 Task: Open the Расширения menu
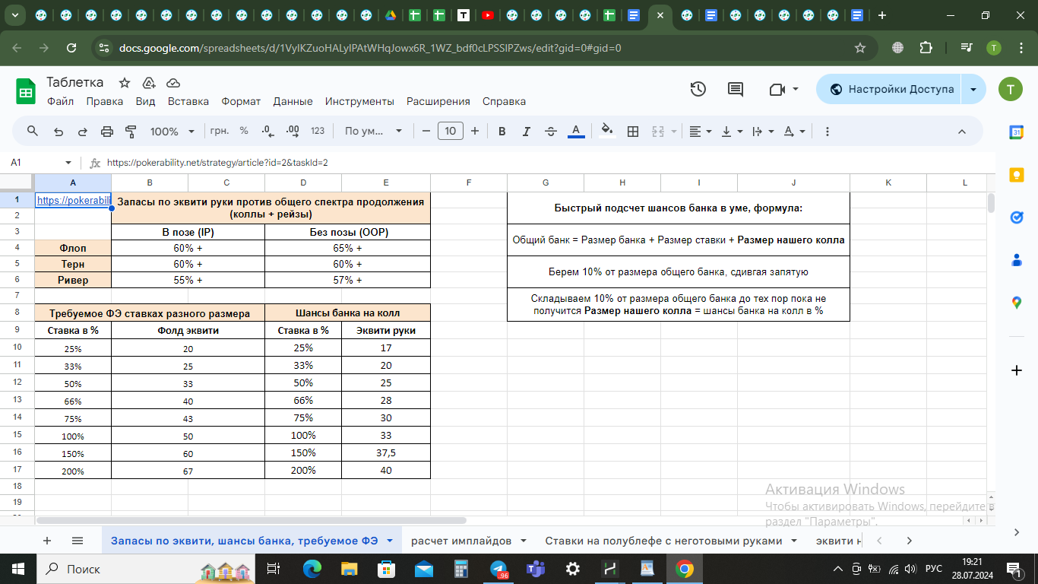[x=438, y=101]
